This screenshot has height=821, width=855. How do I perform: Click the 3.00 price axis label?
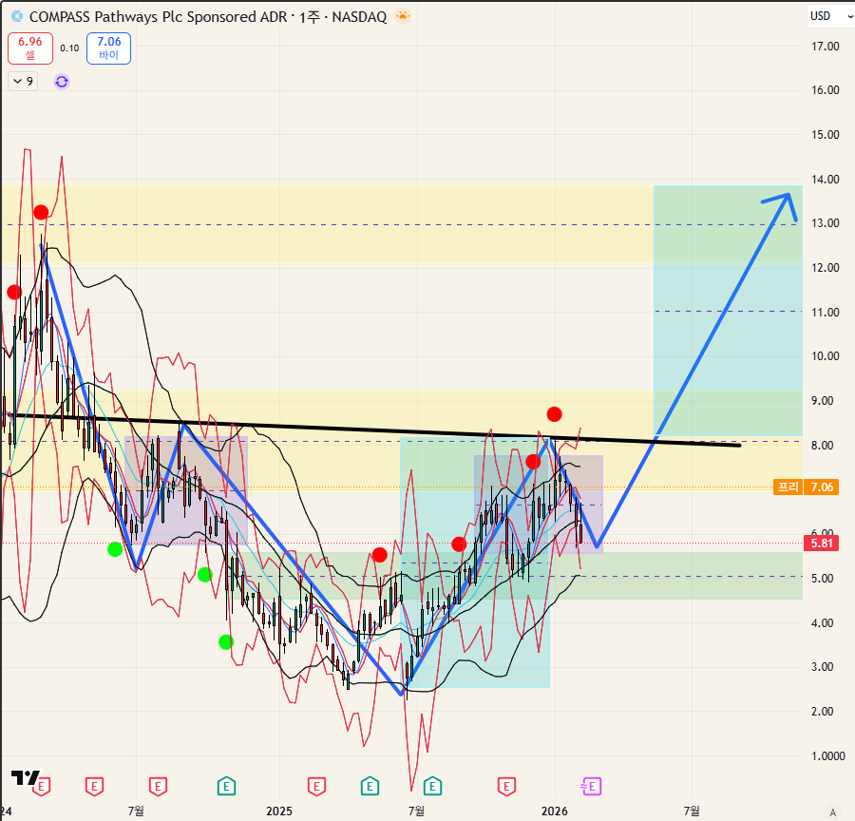(823, 667)
